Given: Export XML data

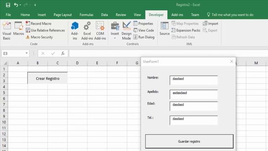Looking at the screenshot, I should 210,30.
